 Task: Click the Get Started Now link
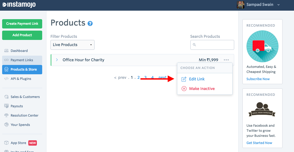(x=259, y=143)
